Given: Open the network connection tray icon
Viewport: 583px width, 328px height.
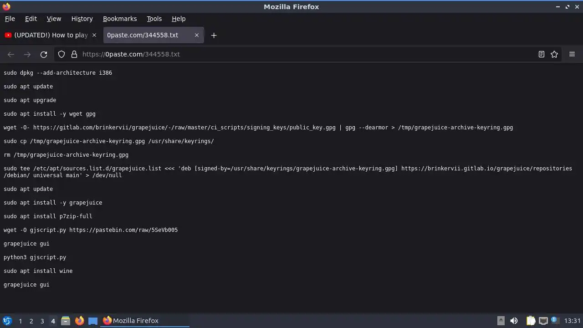Looking at the screenshot, I should pos(543,321).
